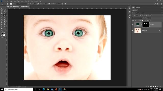Viewport: 163px width, 91px height.
Task: Add a layer mask from Layers footer
Action: [x=151, y=86]
